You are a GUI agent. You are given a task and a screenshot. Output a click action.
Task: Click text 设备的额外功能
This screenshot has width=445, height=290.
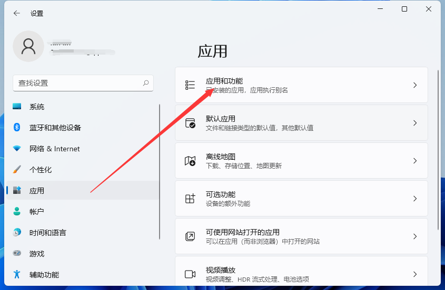click(228, 204)
